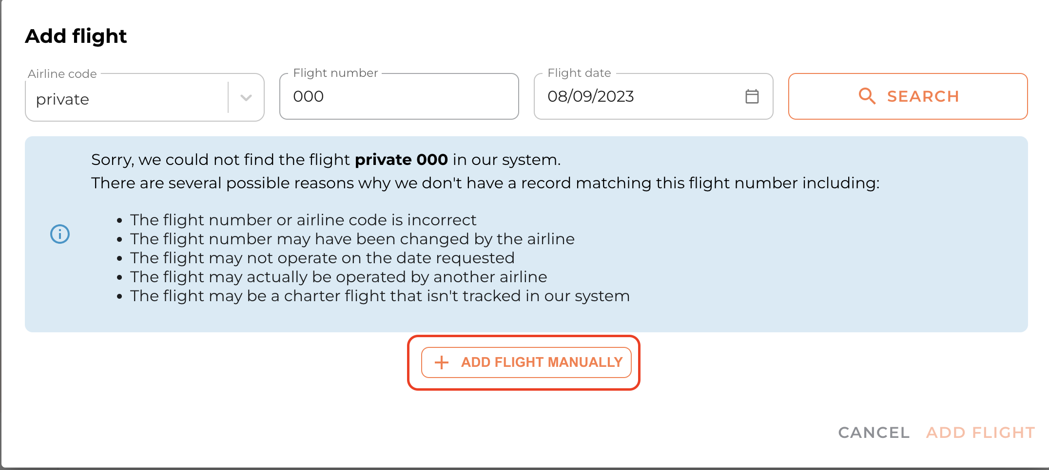
Task: Confirm with the ADD FLIGHT button
Action: click(x=981, y=433)
